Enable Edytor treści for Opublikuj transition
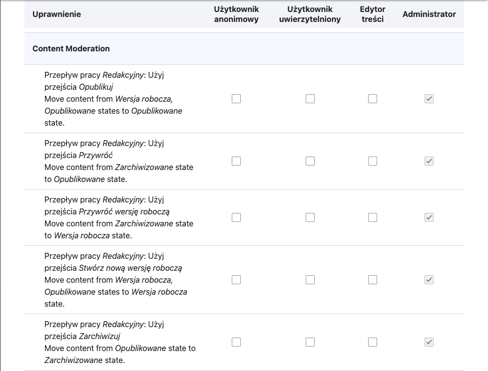This screenshot has height=371, width=488. [373, 99]
